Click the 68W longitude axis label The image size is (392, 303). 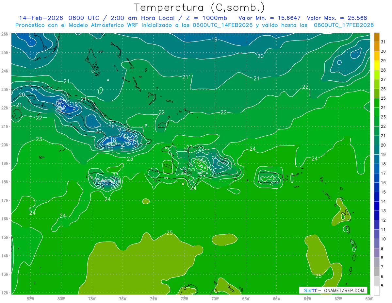click(x=246, y=298)
